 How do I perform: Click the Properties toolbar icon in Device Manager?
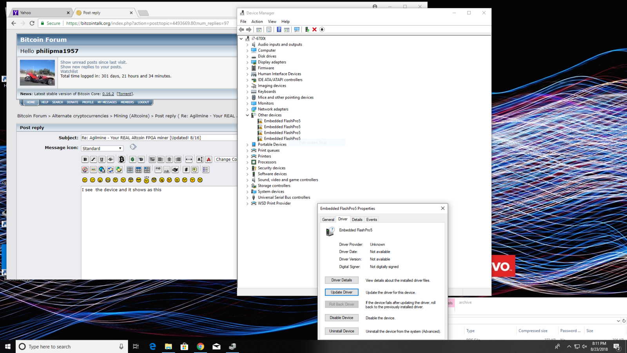(269, 29)
